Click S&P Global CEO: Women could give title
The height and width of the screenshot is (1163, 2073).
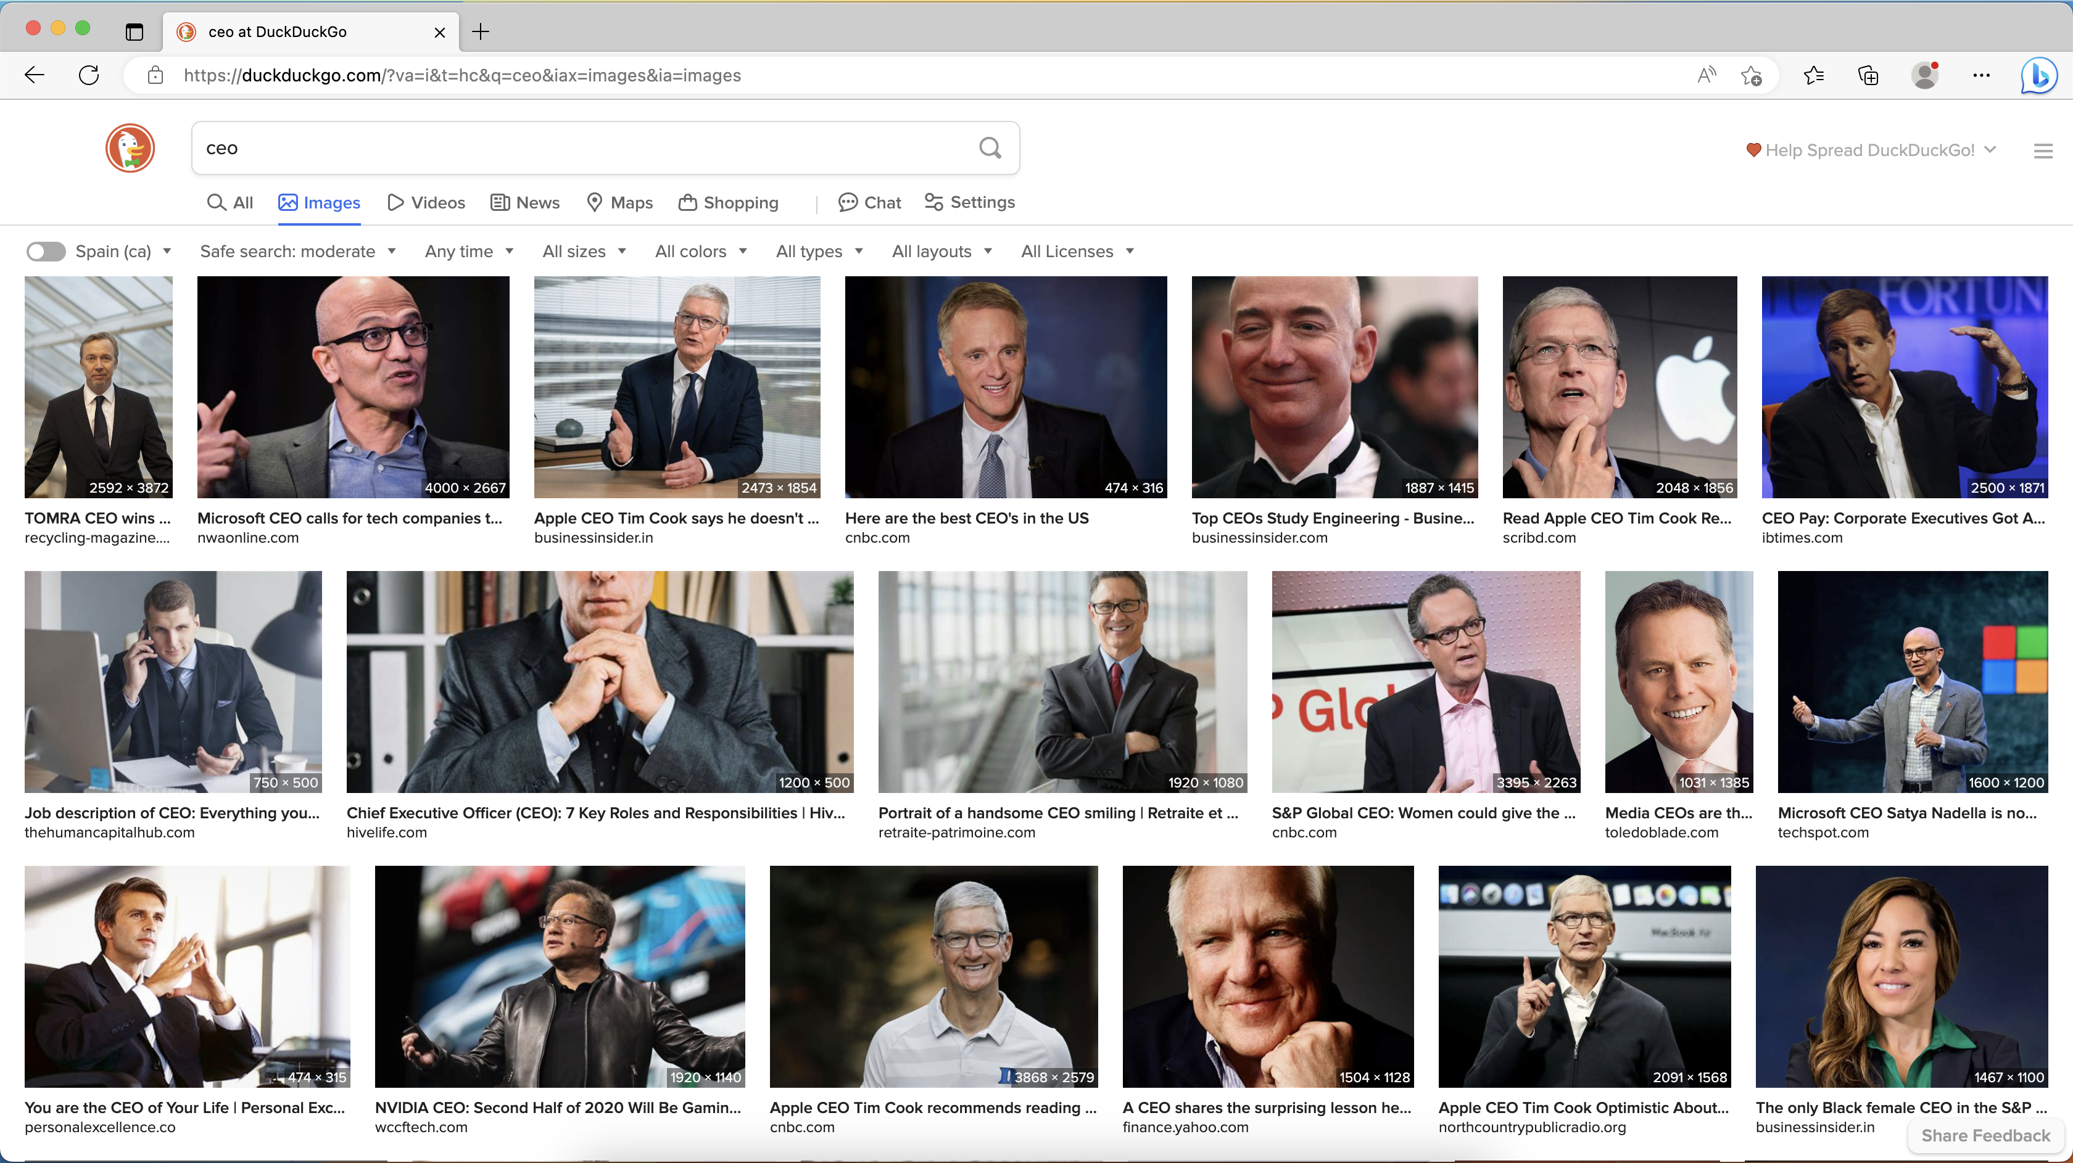point(1423,813)
